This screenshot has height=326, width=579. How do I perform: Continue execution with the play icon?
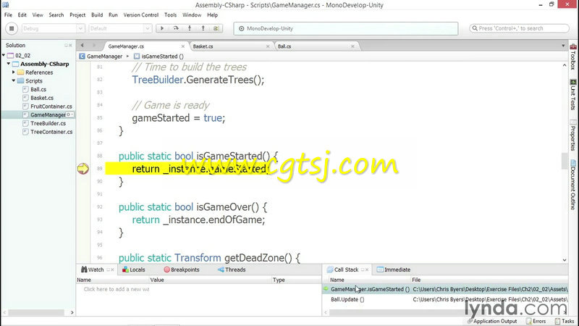[161, 28]
